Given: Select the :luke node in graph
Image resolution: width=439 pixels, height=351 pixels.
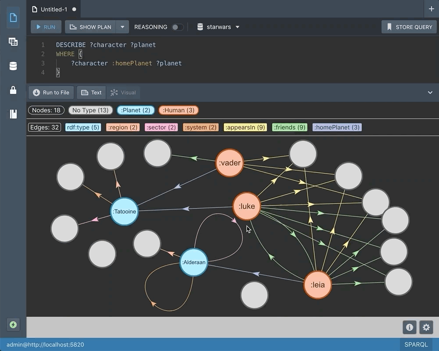Looking at the screenshot, I should tap(247, 206).
